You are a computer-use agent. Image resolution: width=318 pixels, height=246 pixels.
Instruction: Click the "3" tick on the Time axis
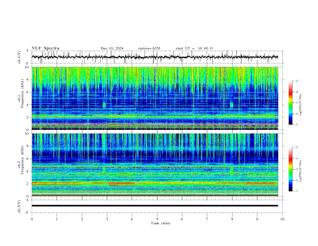107,219
